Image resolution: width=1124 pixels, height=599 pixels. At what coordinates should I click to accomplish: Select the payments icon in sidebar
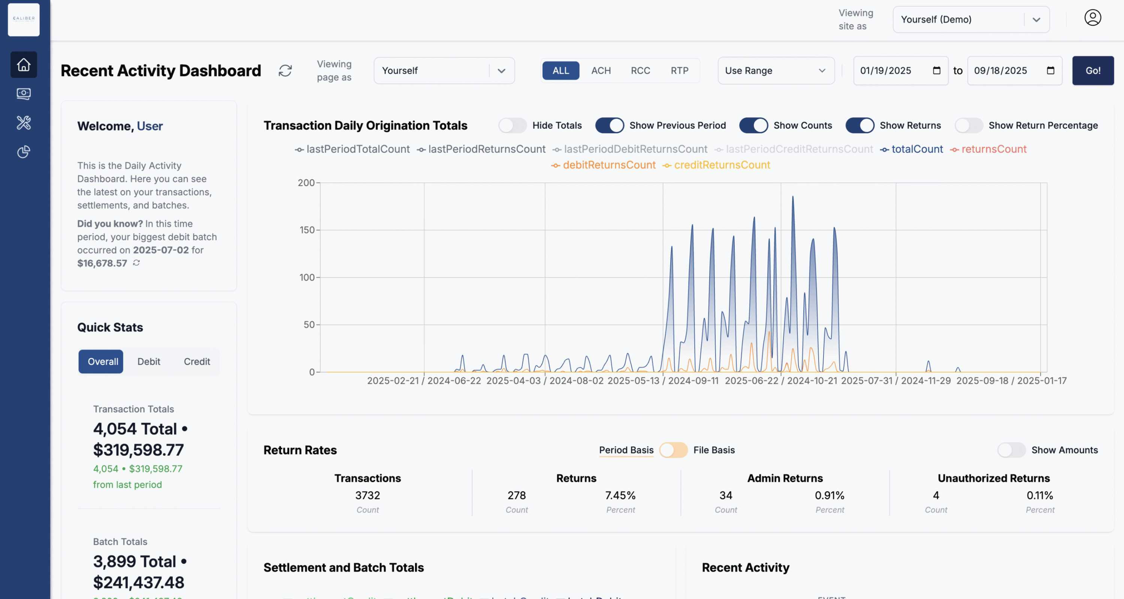click(23, 94)
